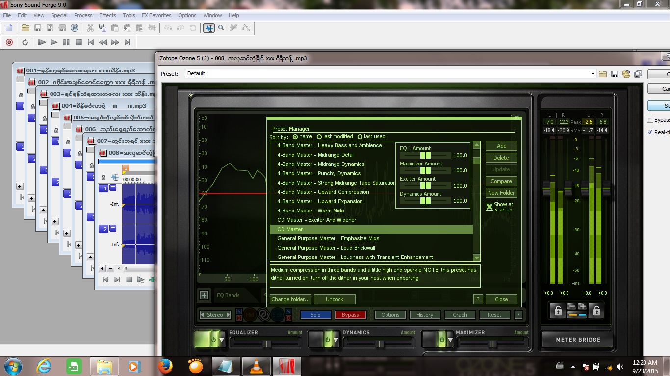
Task: Click the Add preset button
Action: [x=501, y=146]
